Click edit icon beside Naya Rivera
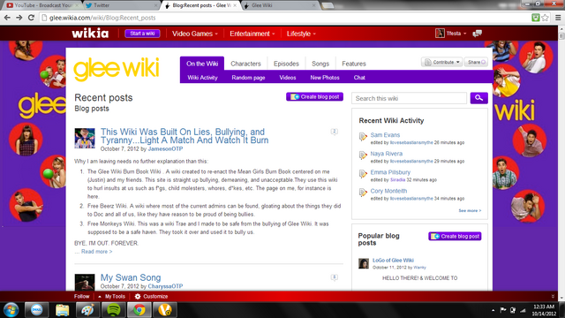The width and height of the screenshot is (565, 318). click(x=363, y=155)
